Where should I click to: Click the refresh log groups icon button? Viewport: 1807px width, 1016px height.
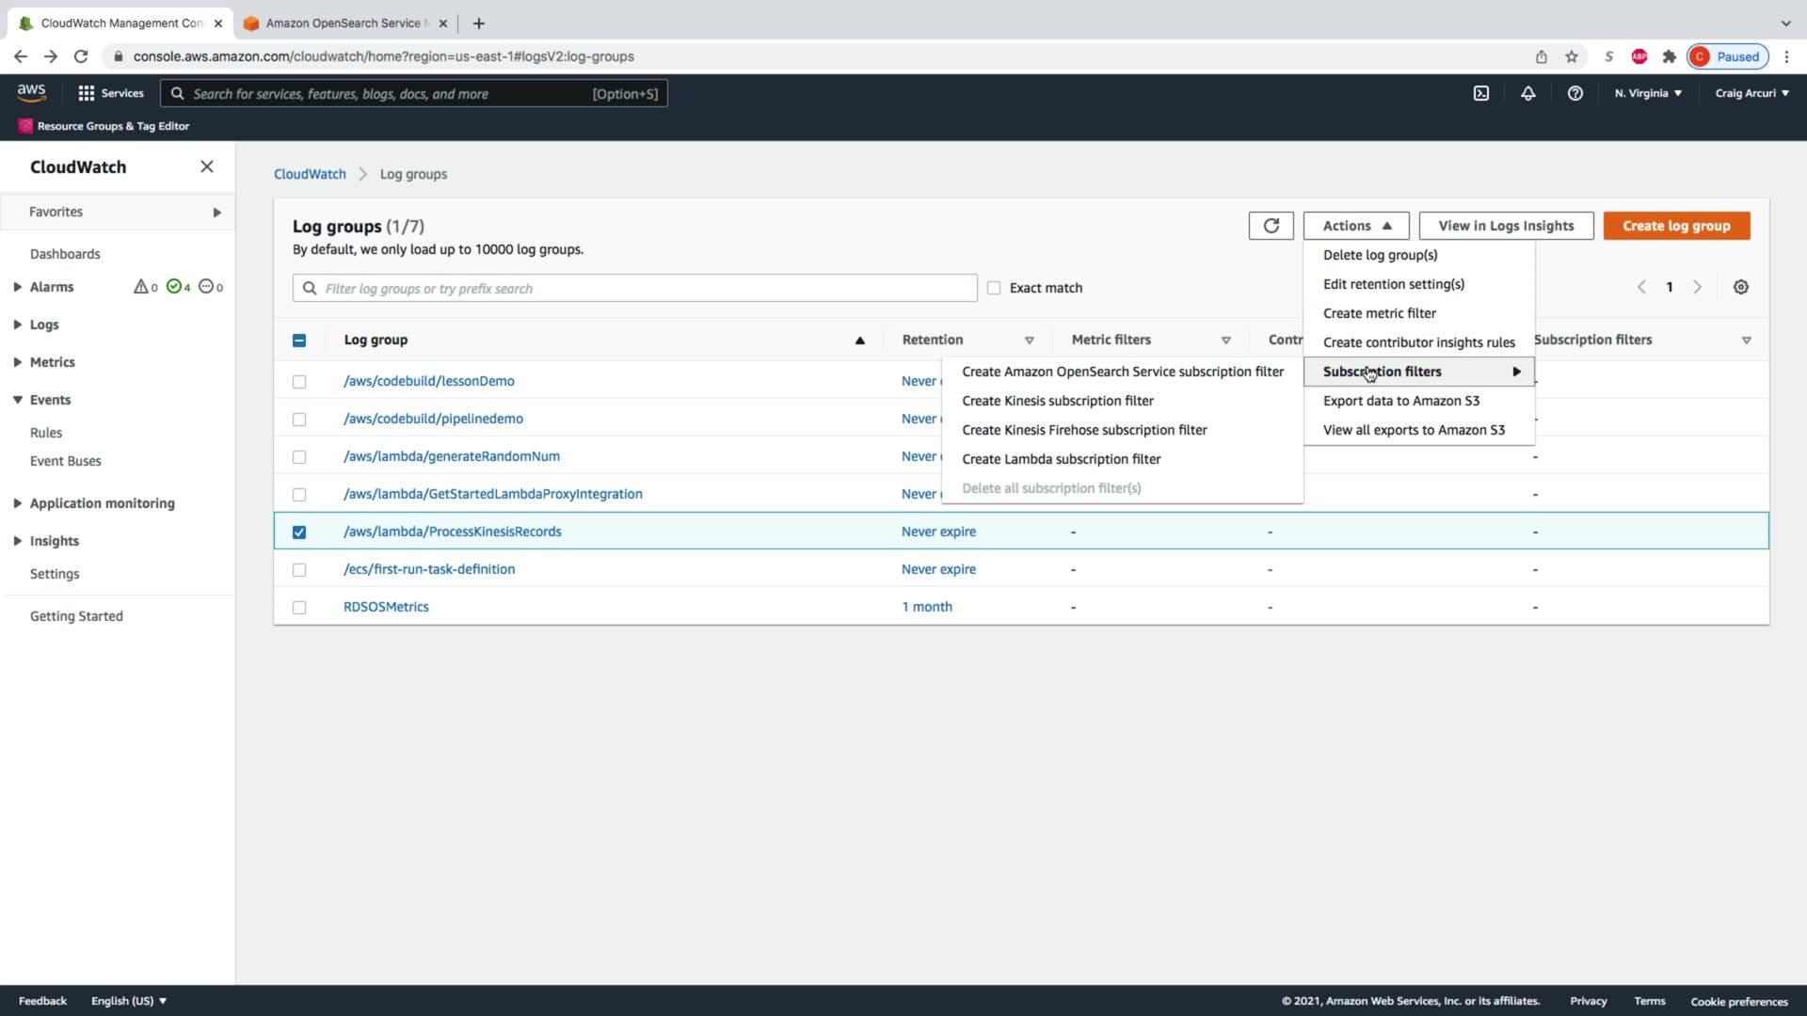pos(1271,226)
